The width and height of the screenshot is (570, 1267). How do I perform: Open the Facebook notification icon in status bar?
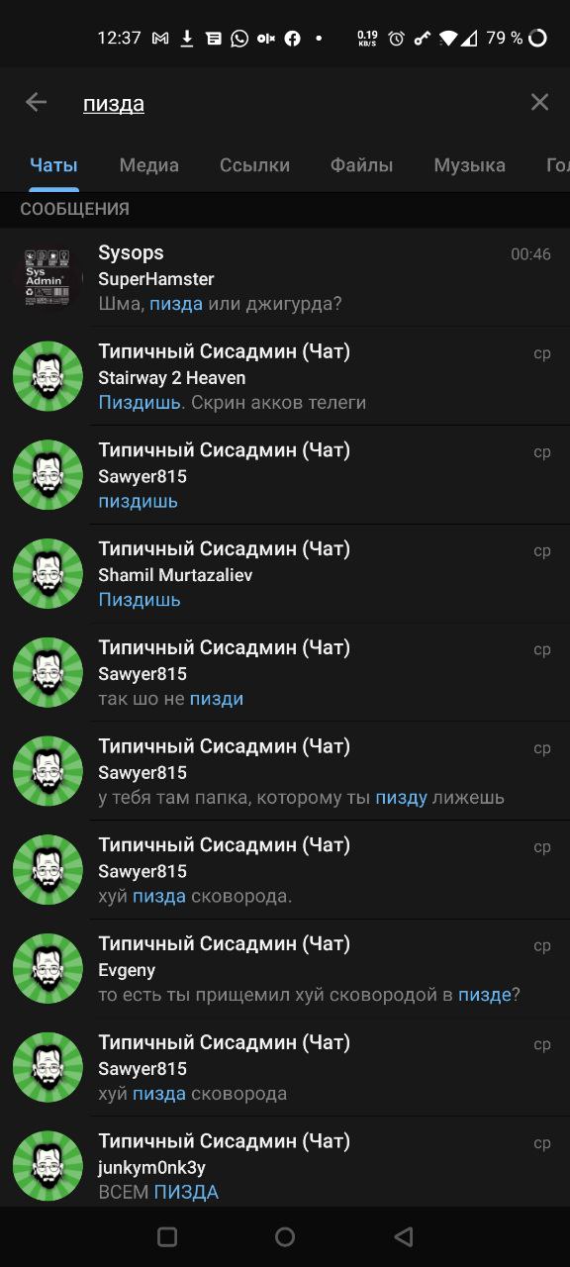point(292,39)
